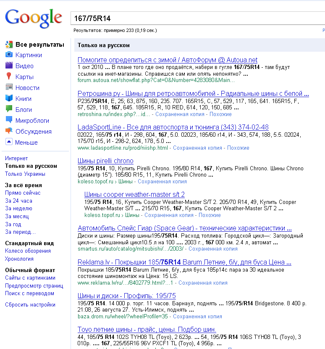Choose Поиск с переводом option
The width and height of the screenshot is (325, 349).
pyautogui.click(x=29, y=293)
